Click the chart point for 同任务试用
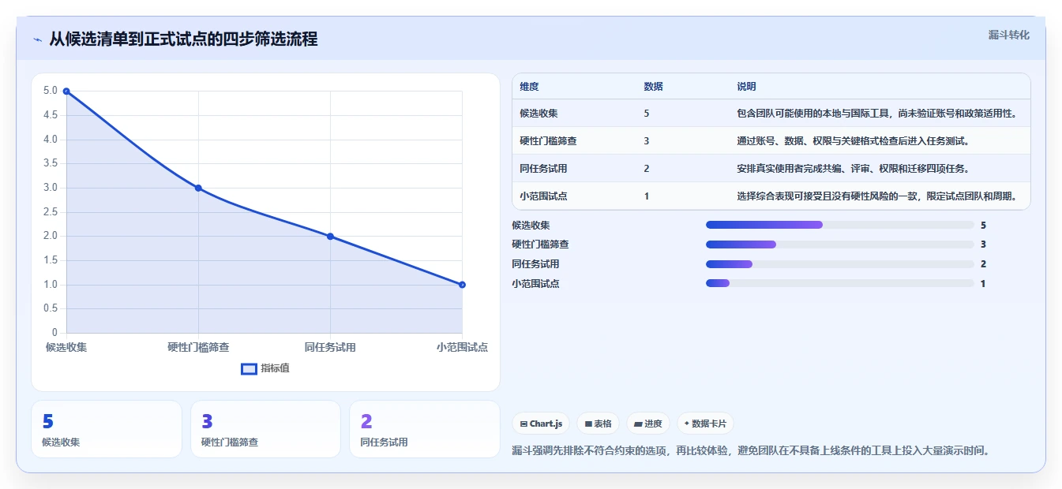The width and height of the screenshot is (1062, 489). point(330,237)
